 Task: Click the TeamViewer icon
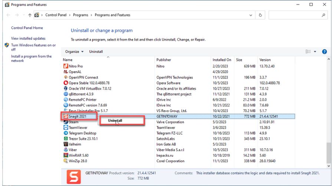click(66, 128)
